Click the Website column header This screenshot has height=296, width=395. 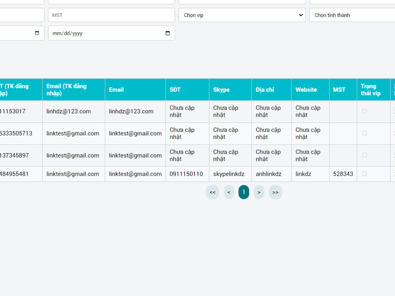pyautogui.click(x=310, y=90)
